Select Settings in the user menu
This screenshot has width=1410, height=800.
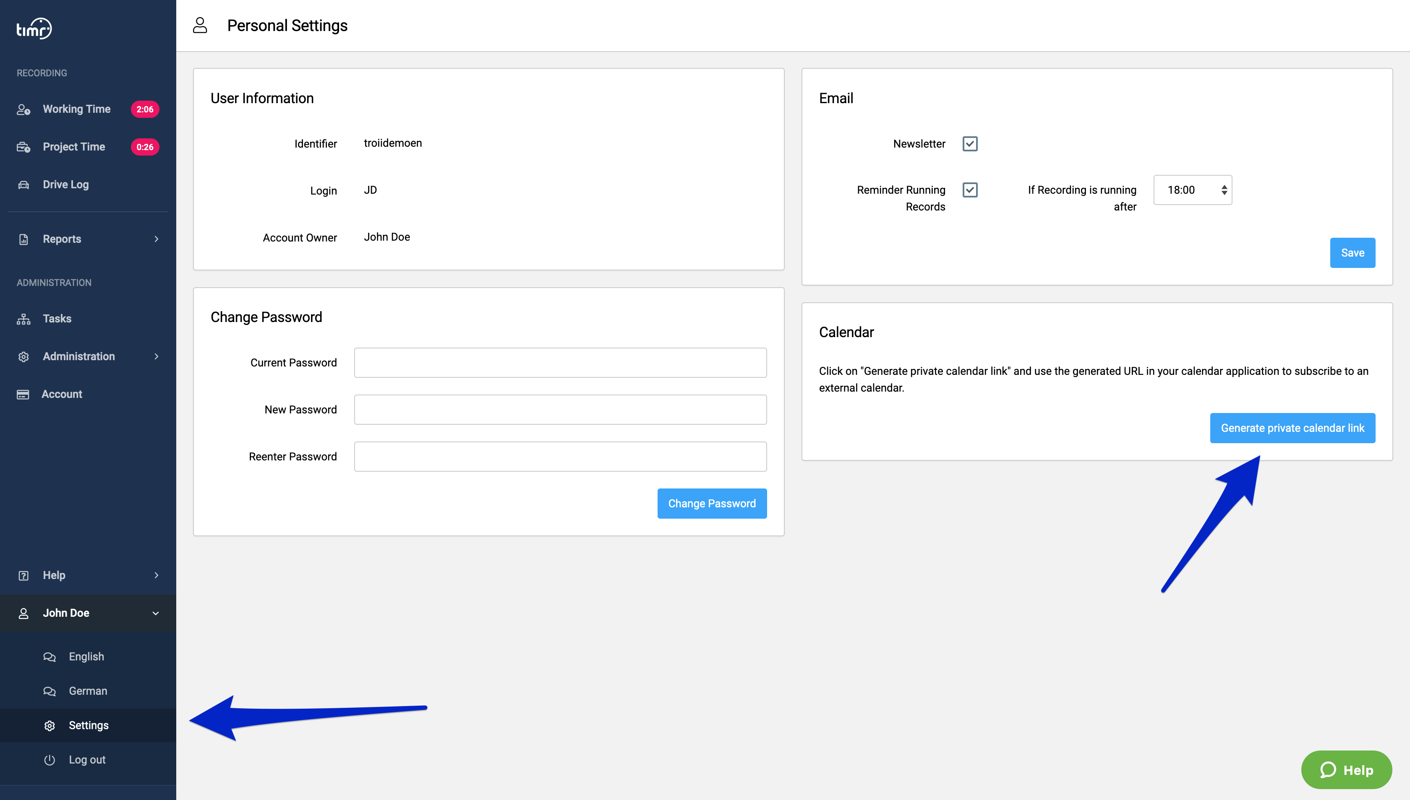[x=88, y=726]
